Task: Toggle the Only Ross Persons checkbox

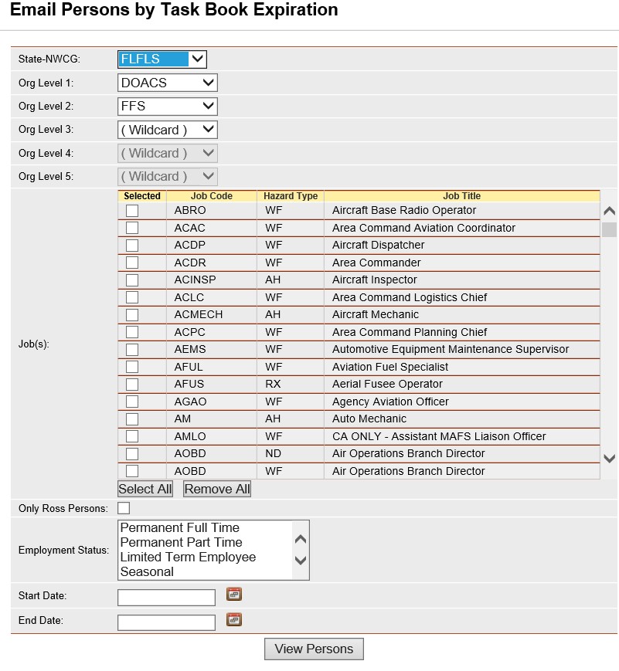Action: coord(124,508)
